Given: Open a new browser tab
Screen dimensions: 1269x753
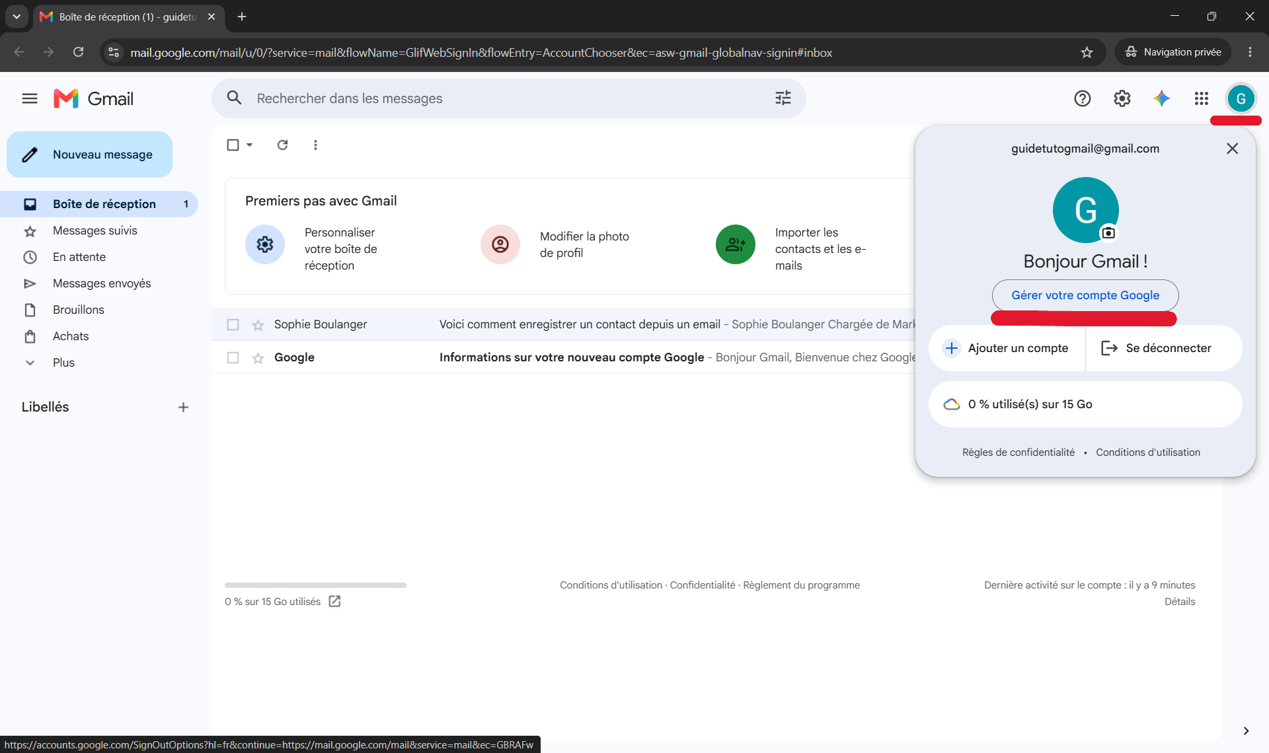Looking at the screenshot, I should 242,17.
